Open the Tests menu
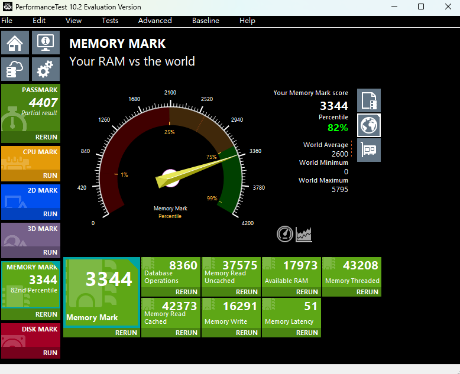Viewport: 460px width, 374px height. pos(110,21)
